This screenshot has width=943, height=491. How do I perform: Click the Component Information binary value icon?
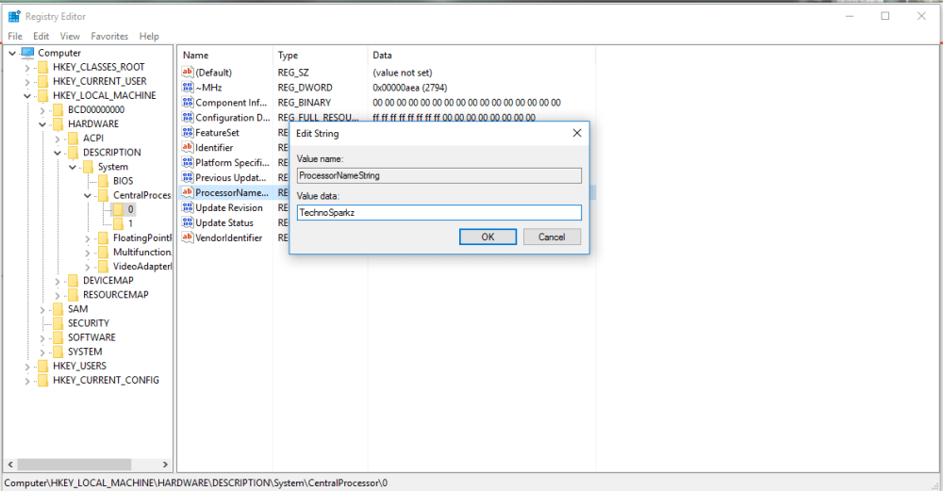[x=188, y=103]
